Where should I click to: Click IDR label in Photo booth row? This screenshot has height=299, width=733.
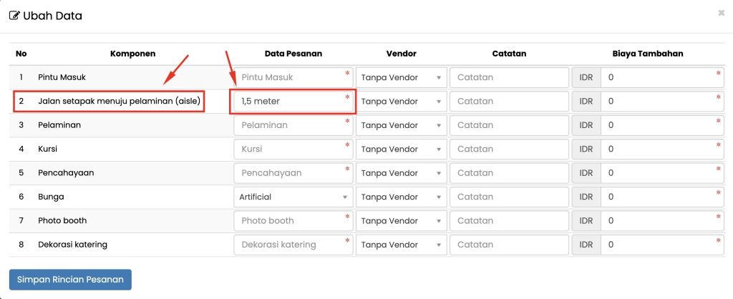click(x=586, y=220)
